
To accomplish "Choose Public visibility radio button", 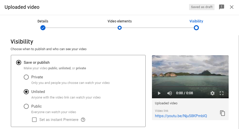I will [26, 106].
